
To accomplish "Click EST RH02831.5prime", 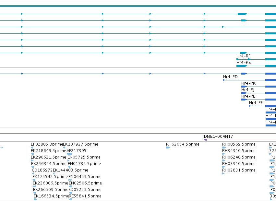I will tap(239, 170).
